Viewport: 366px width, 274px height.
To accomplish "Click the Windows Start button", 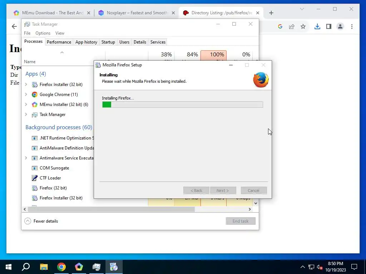I will coord(9,267).
